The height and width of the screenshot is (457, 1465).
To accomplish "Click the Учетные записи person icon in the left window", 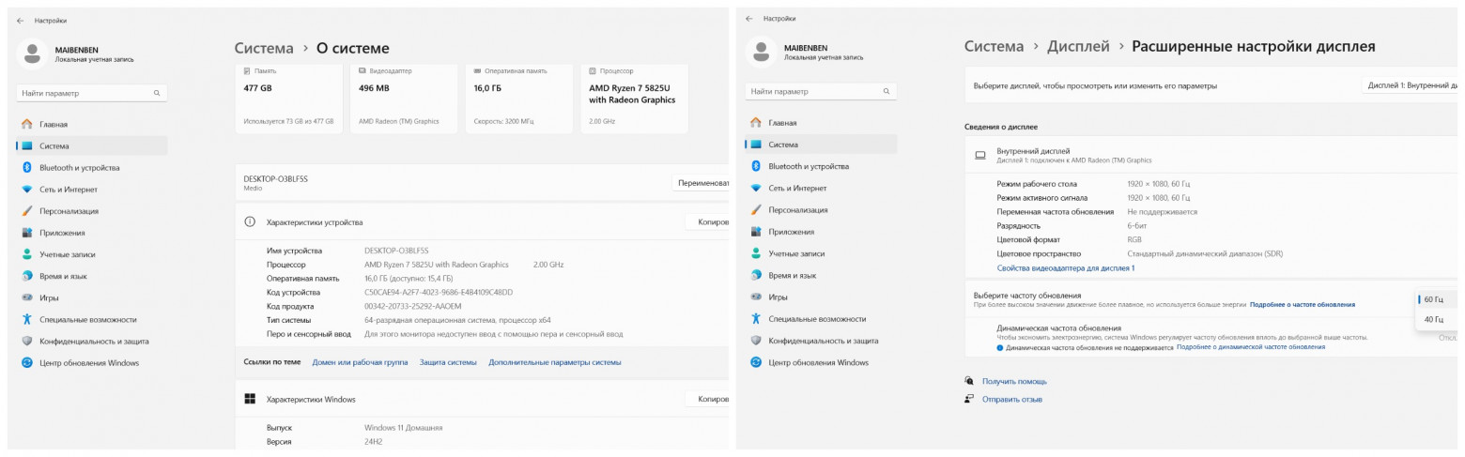I will click(x=27, y=254).
